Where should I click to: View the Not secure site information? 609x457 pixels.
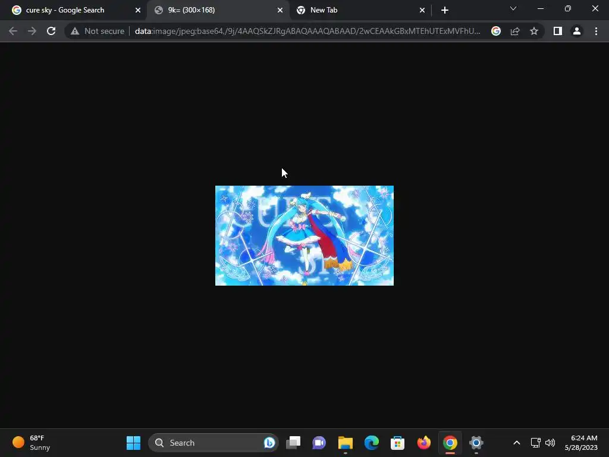(x=98, y=31)
